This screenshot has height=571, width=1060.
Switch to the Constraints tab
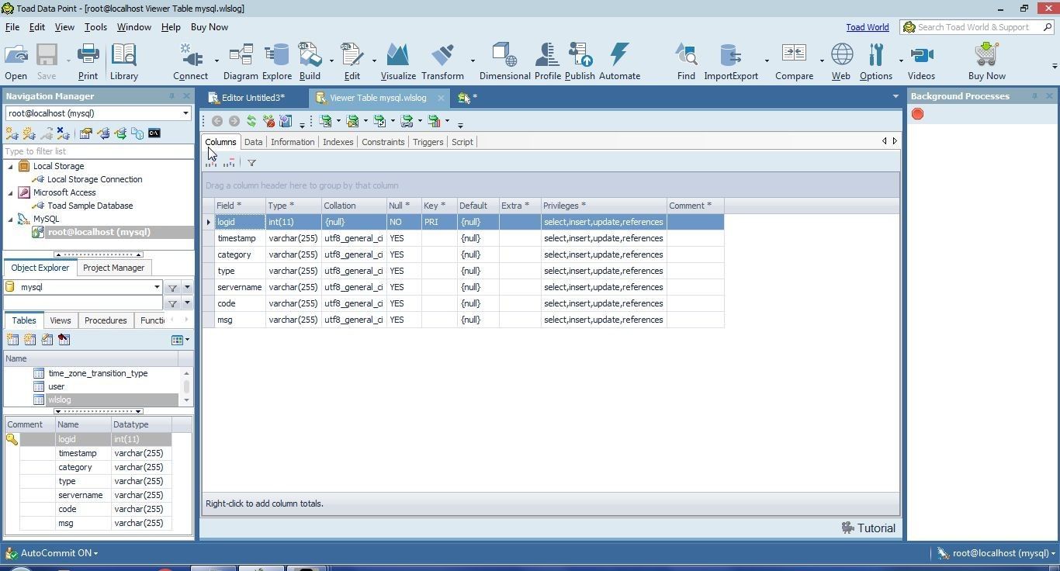click(383, 142)
